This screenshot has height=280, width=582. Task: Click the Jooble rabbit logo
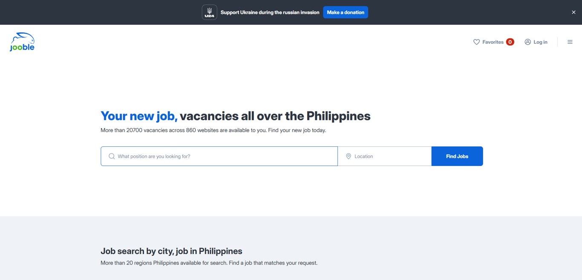(22, 42)
